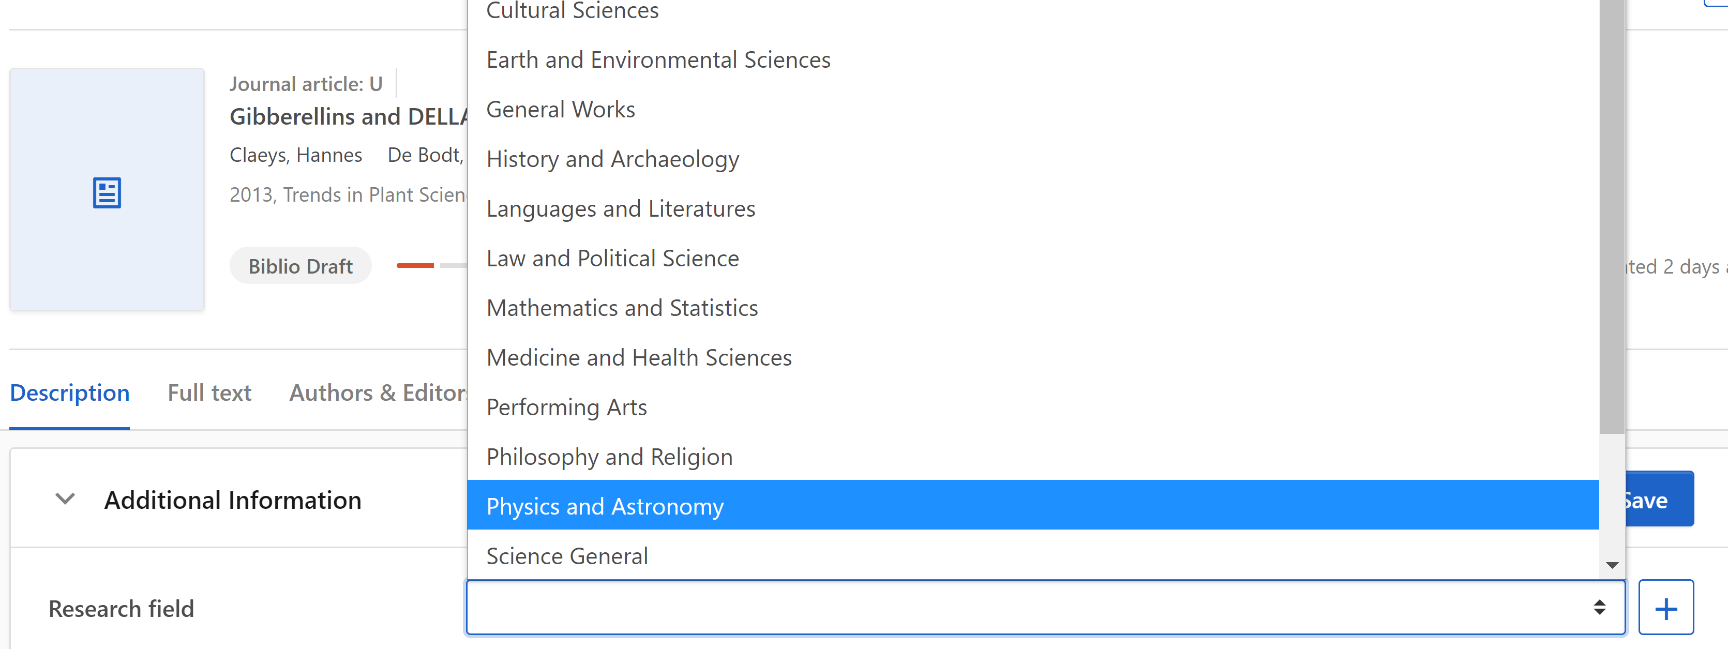This screenshot has width=1728, height=649.
Task: Click the Biblio Draft status badge
Action: 300,265
